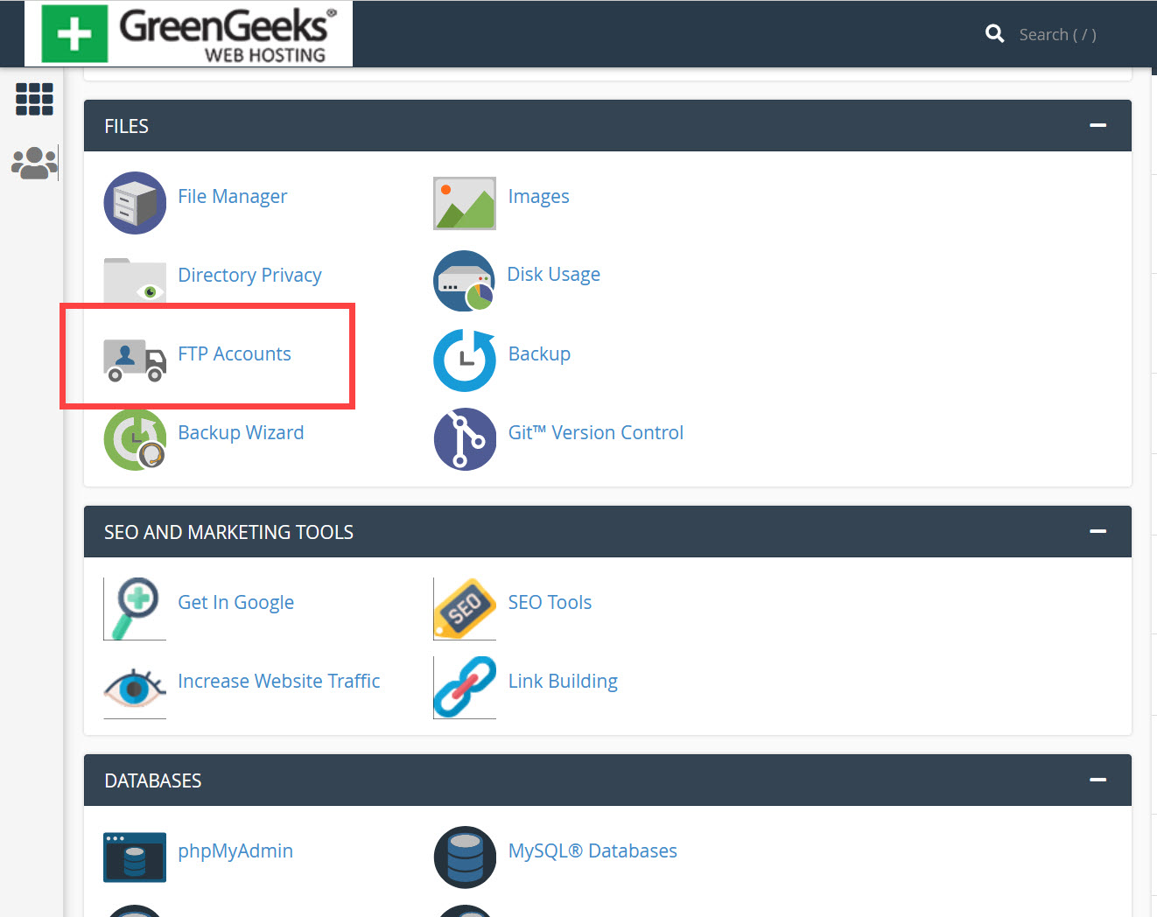Open the File Manager link
This screenshot has height=917, width=1157.
pyautogui.click(x=232, y=197)
